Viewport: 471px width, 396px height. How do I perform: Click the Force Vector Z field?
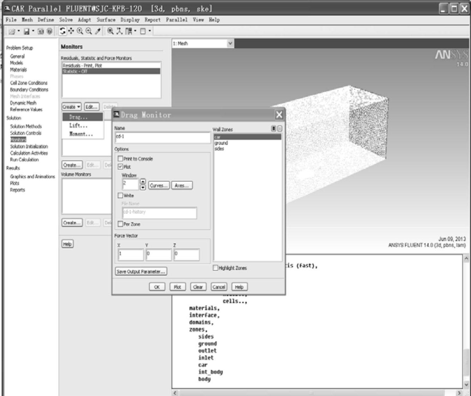(187, 254)
